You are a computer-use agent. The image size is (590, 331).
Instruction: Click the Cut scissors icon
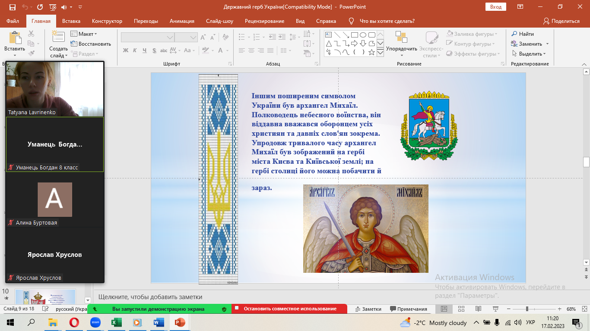coord(31,34)
